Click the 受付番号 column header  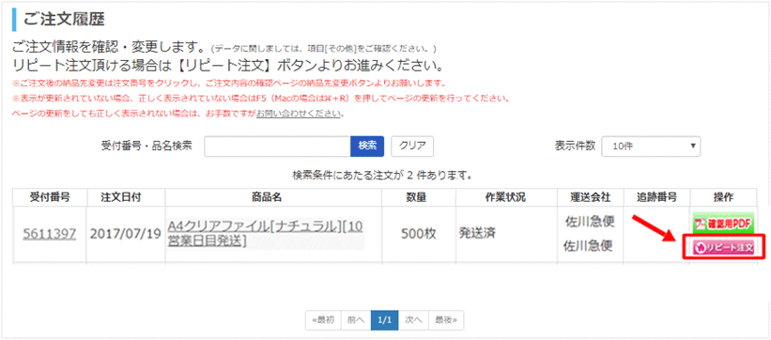[x=50, y=197]
